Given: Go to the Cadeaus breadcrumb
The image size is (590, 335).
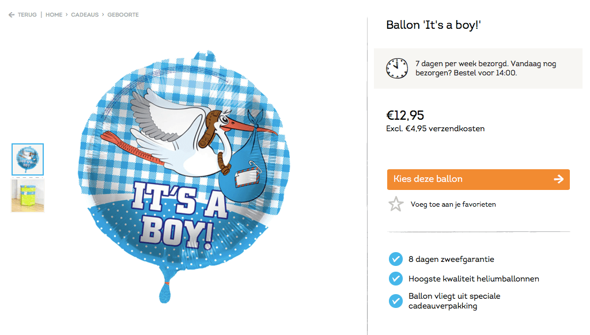Looking at the screenshot, I should (85, 15).
